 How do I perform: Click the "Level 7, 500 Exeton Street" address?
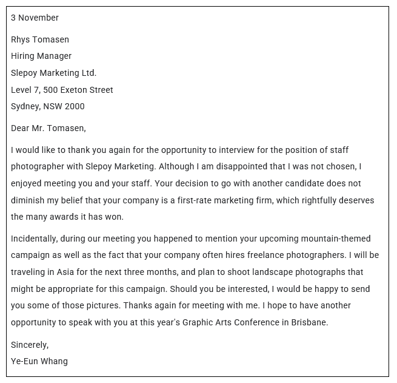[x=62, y=90]
